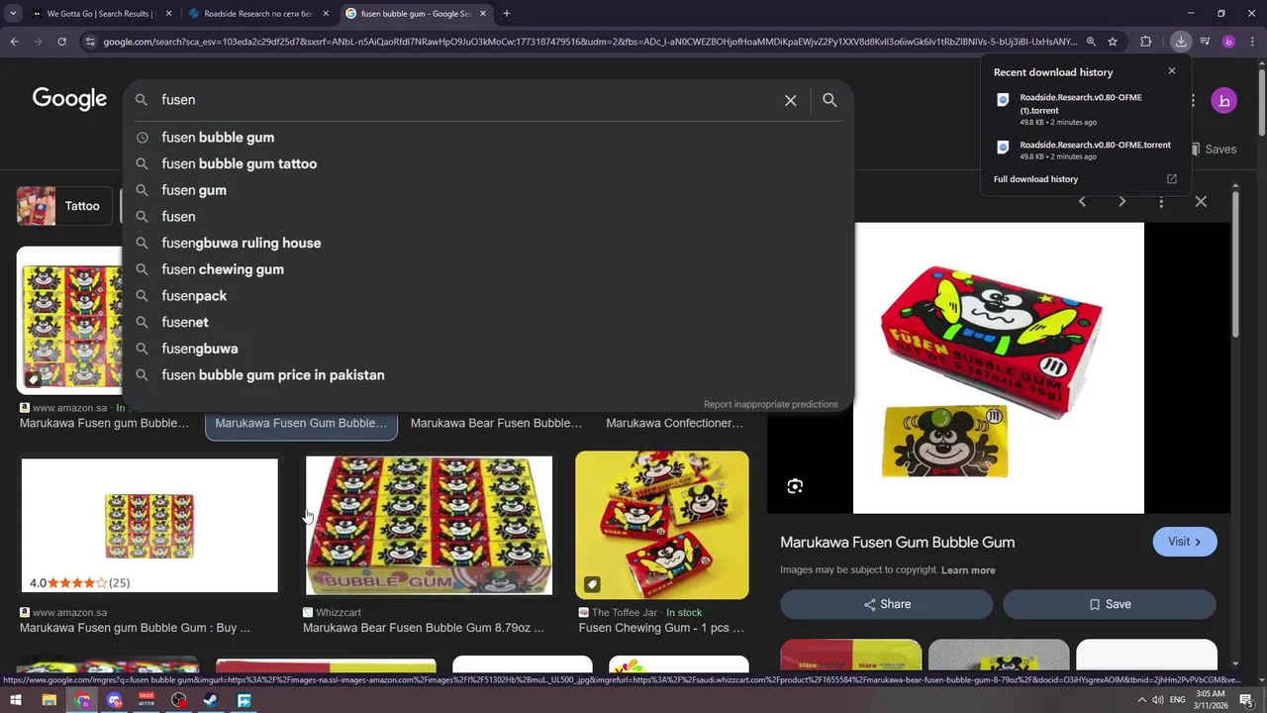The width and height of the screenshot is (1267, 713).
Task: Choose suggestion 'fusen chewing gum'
Action: (488, 269)
